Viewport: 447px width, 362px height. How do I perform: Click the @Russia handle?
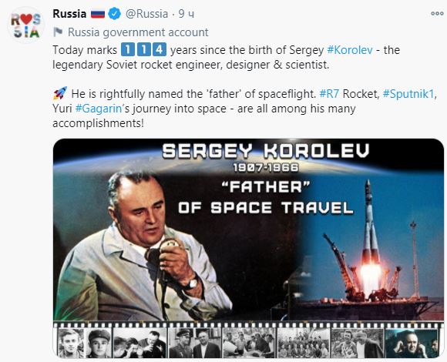pyautogui.click(x=146, y=14)
